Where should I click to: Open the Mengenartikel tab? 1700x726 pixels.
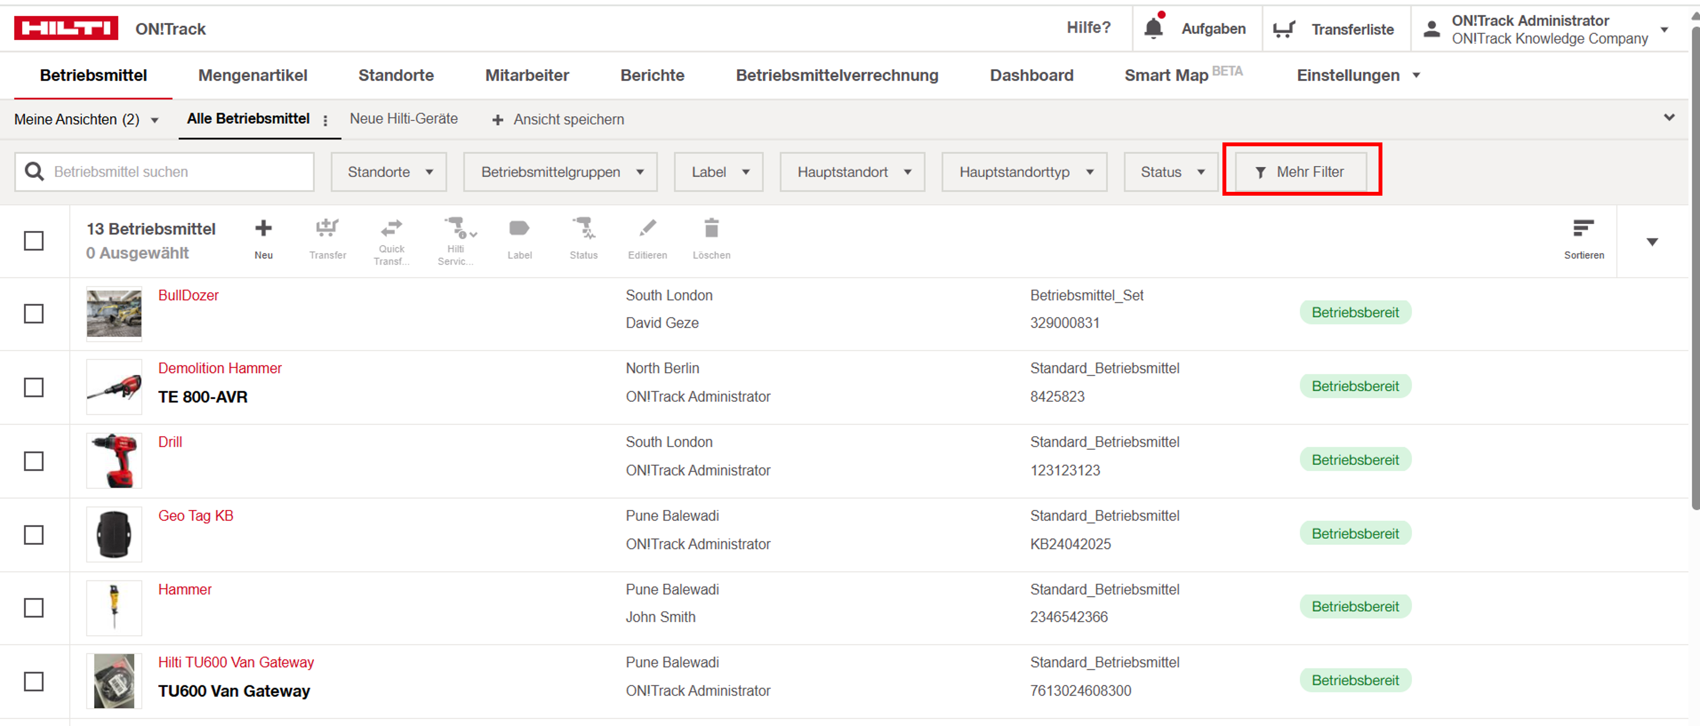253,75
